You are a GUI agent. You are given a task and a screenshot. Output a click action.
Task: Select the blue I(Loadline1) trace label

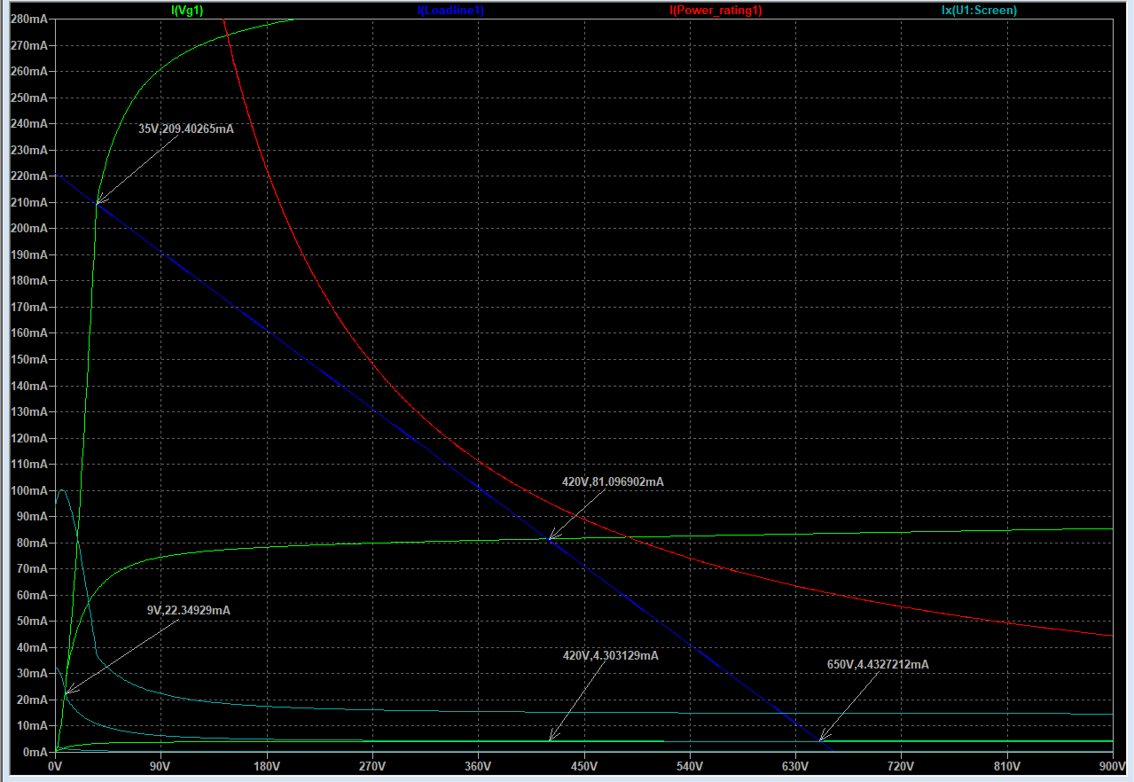click(450, 11)
